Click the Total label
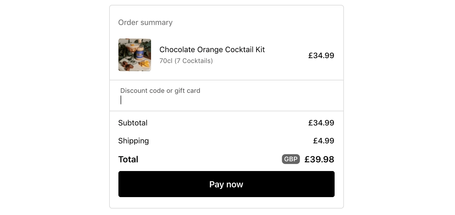 128,159
